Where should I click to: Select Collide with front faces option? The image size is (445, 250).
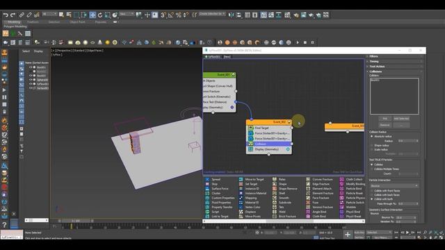[x=372, y=191]
